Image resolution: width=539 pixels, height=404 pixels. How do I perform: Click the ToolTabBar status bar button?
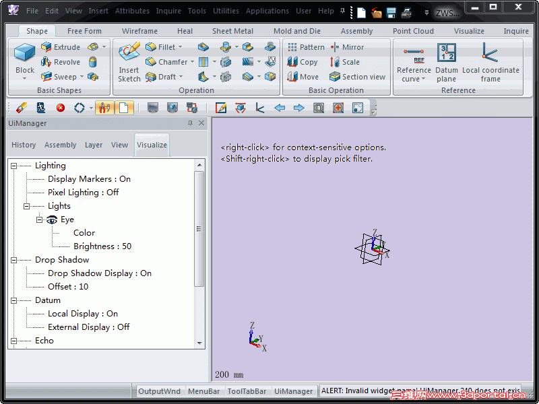point(247,391)
